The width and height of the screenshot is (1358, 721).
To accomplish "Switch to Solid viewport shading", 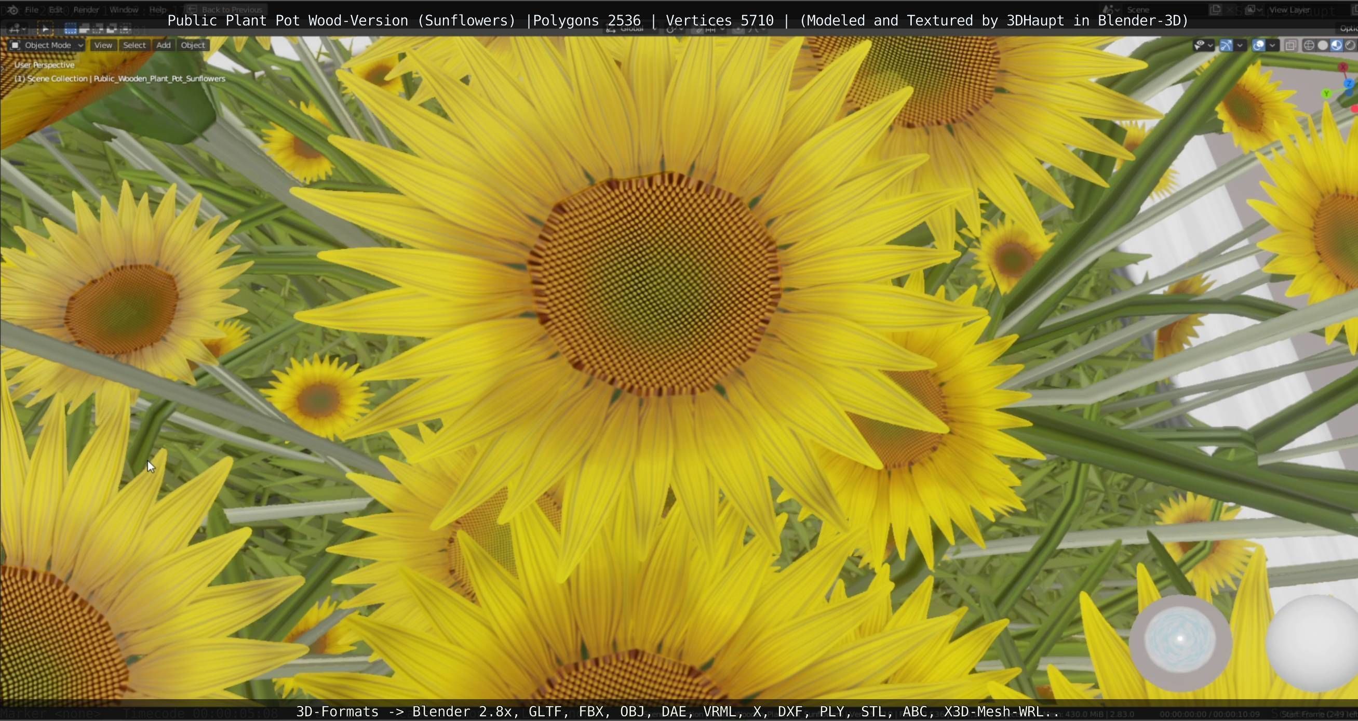I will tap(1323, 45).
